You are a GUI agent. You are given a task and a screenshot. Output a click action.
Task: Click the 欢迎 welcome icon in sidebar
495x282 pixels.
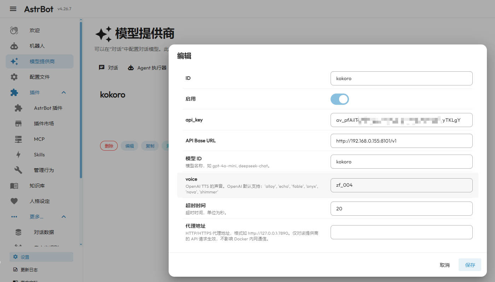click(14, 30)
